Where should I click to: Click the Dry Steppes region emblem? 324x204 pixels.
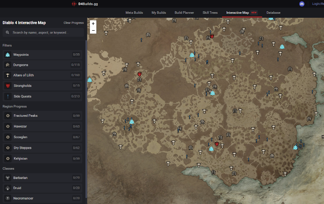tap(8, 148)
